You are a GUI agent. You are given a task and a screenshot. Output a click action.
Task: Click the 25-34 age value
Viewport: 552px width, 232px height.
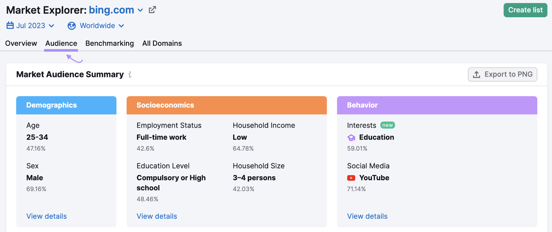pyautogui.click(x=37, y=137)
